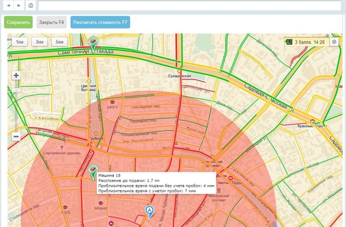Select the Машина 18 car marker
Screen dimensions: 346x227
click(94, 171)
